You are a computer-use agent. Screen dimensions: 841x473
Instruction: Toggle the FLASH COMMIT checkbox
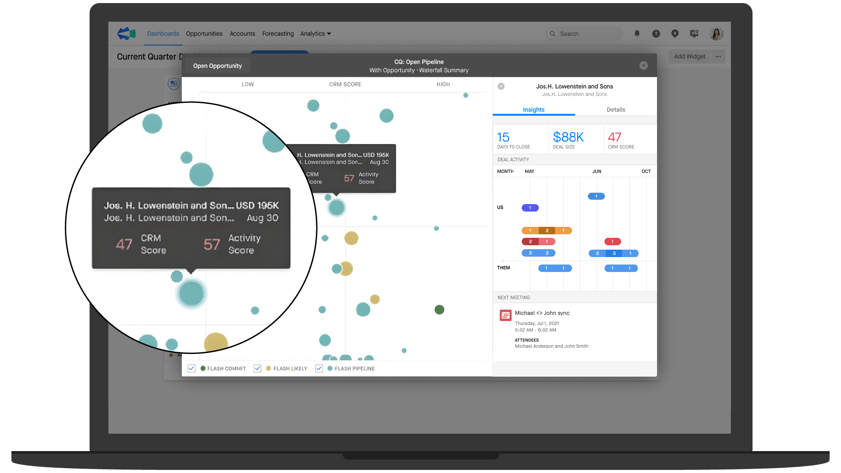tap(192, 369)
